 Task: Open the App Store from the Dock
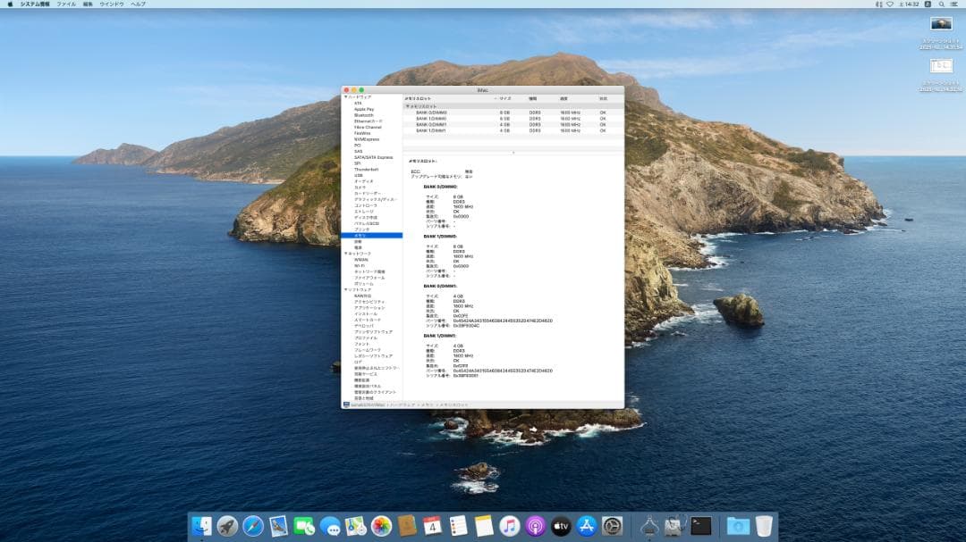click(x=588, y=527)
